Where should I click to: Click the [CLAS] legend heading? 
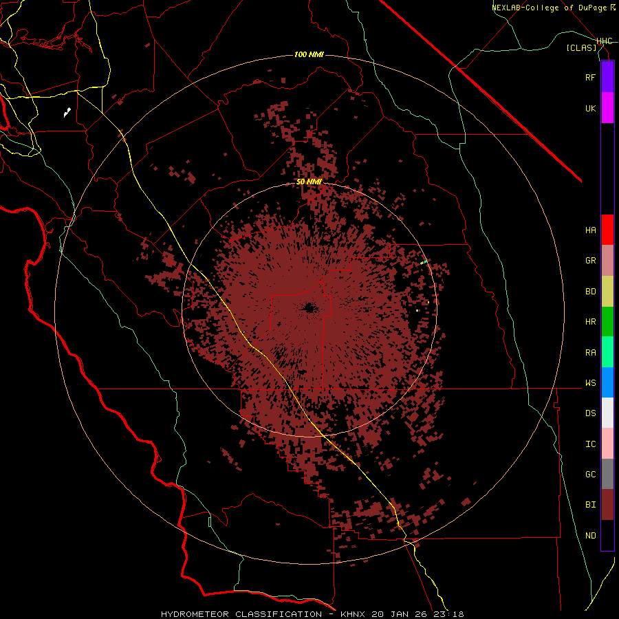coord(581,47)
